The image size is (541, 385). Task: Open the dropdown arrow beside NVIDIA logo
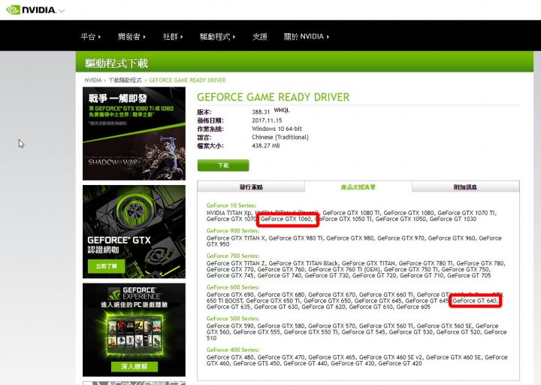coord(62,11)
